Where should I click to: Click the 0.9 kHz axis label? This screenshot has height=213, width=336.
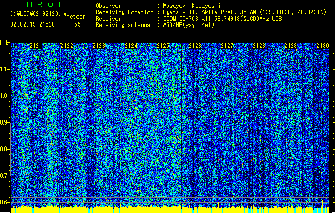click(4, 122)
